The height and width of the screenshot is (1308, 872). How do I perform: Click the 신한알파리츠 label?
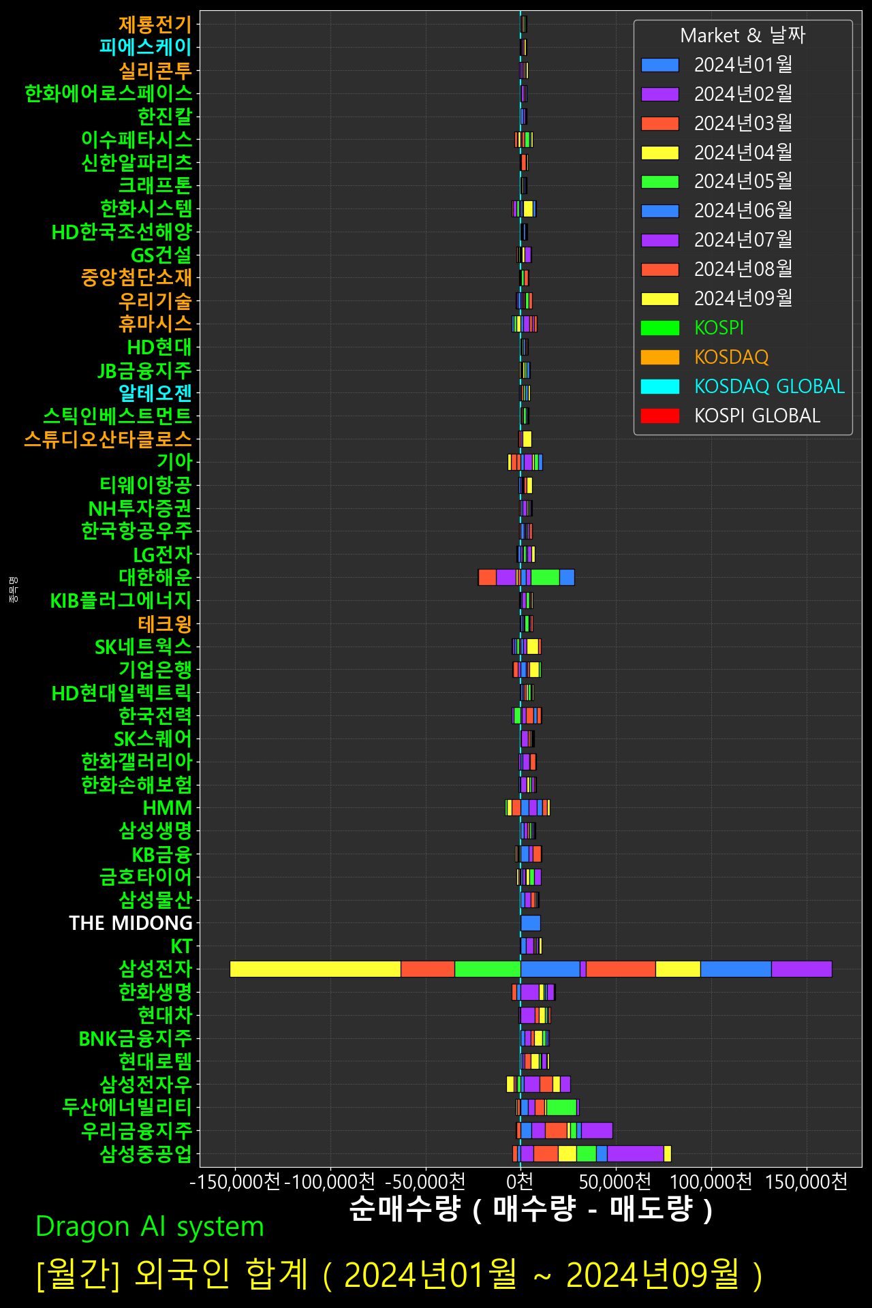click(136, 163)
